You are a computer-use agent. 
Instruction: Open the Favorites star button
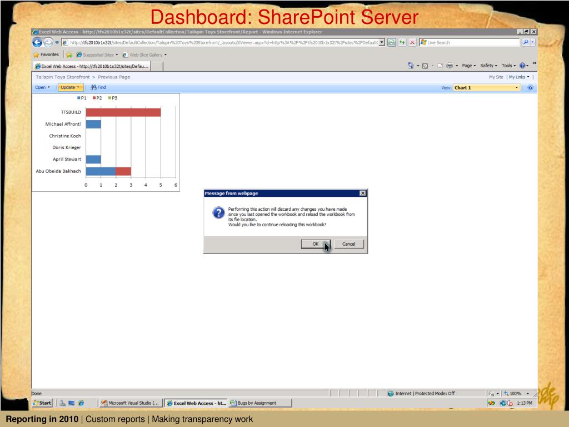click(46, 55)
